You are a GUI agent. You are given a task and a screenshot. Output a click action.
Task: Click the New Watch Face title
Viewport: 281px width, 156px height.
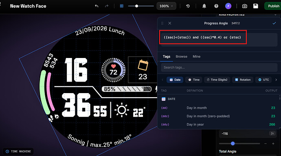tap(28, 6)
